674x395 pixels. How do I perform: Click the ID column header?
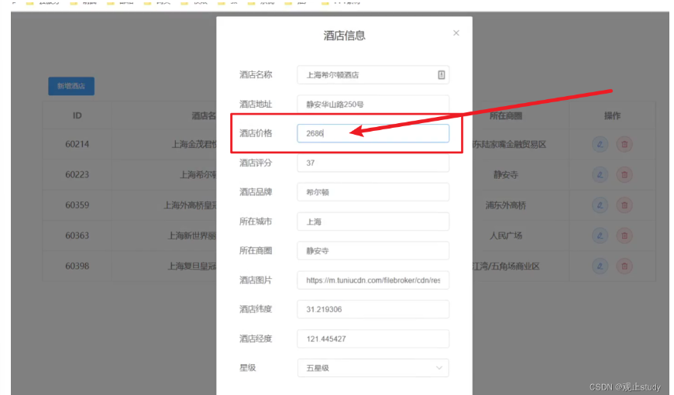coord(77,115)
